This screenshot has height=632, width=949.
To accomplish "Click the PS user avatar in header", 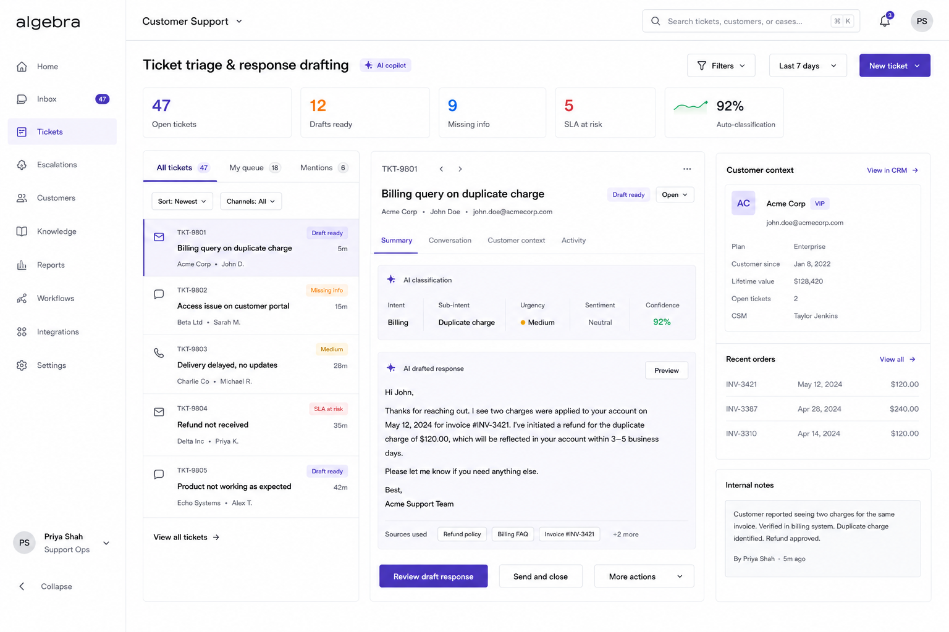I will pos(921,21).
